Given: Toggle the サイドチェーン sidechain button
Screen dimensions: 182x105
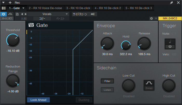Looking at the screenshot, I should [80, 14].
